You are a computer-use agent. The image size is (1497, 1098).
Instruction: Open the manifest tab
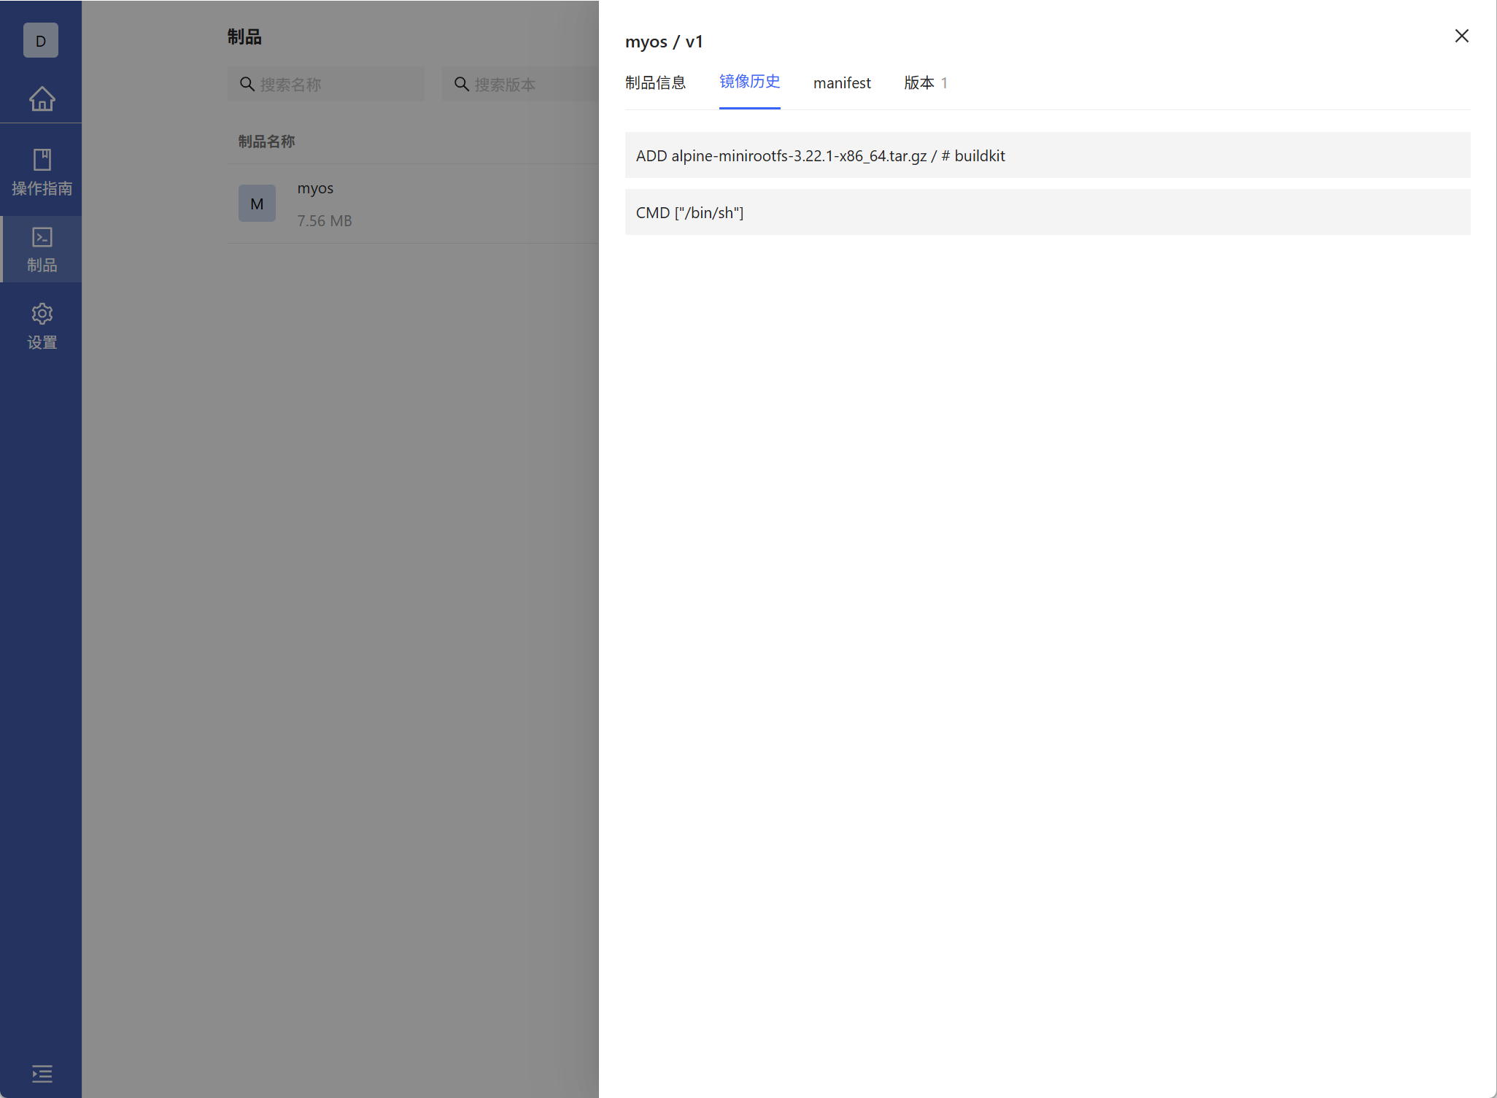click(x=842, y=83)
